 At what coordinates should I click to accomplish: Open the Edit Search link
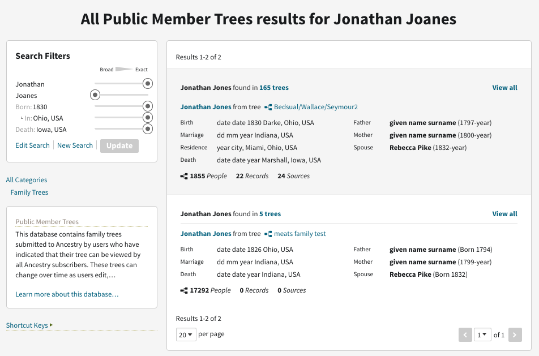click(32, 145)
